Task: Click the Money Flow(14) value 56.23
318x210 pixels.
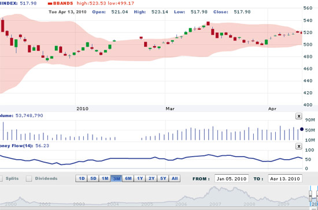Action: [42, 146]
